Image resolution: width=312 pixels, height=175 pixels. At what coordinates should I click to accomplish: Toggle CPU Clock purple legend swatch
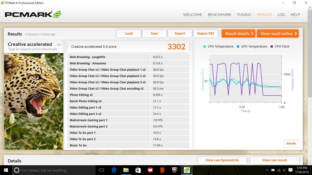point(272,46)
